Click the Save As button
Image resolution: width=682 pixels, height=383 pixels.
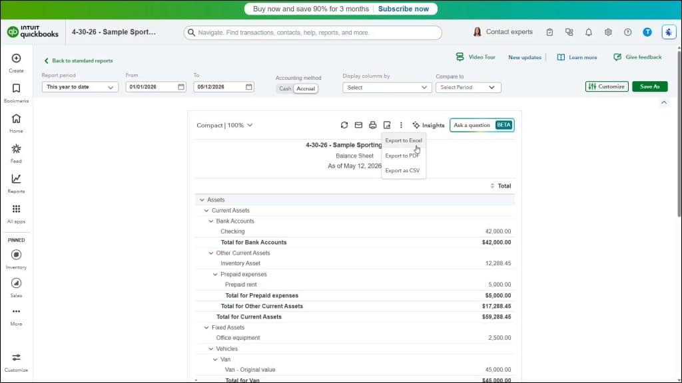(x=650, y=86)
